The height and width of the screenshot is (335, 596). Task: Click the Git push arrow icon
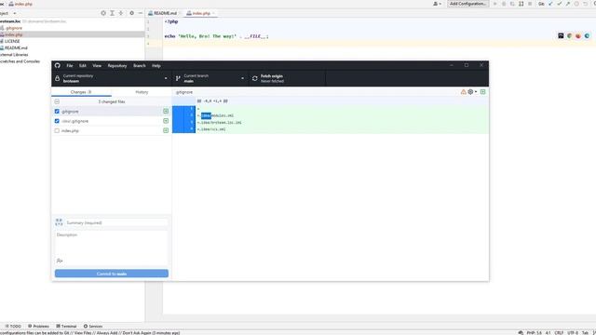coord(567,4)
